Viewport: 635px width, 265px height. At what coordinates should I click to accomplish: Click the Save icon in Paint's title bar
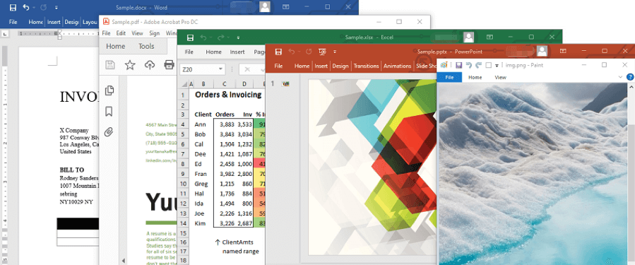[459, 65]
